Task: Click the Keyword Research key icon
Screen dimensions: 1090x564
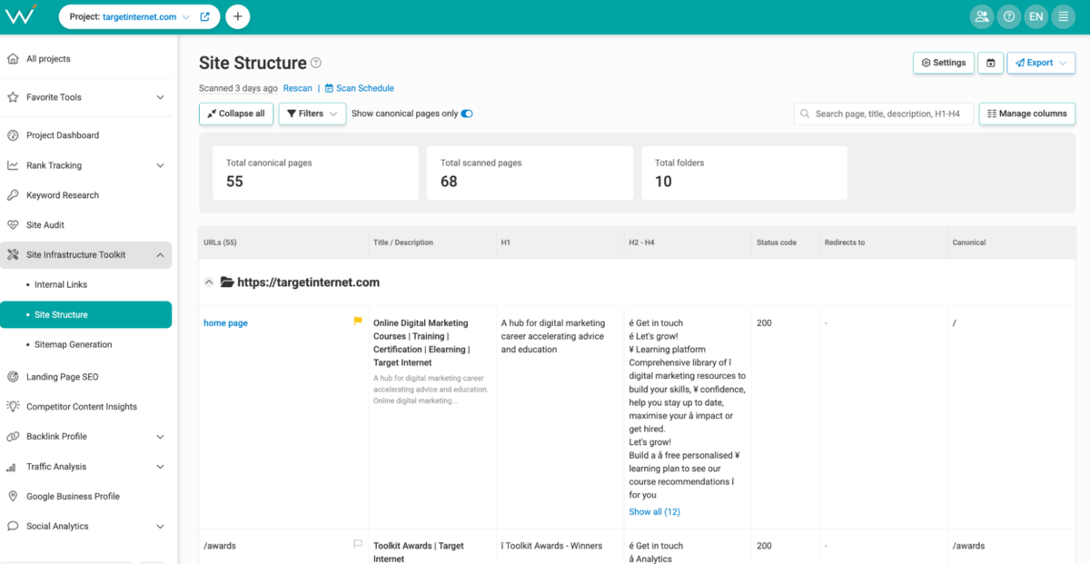Action: coord(13,195)
